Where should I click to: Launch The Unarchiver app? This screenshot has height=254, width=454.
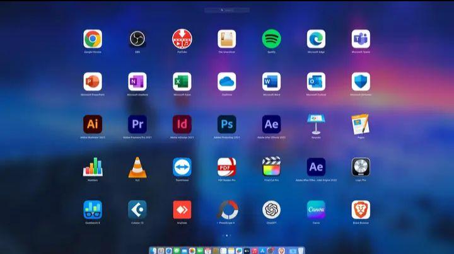tap(227, 39)
